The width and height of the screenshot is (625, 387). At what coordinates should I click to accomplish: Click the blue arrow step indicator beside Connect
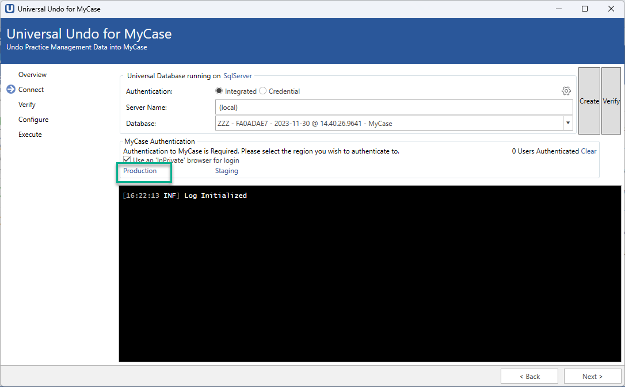tap(11, 90)
